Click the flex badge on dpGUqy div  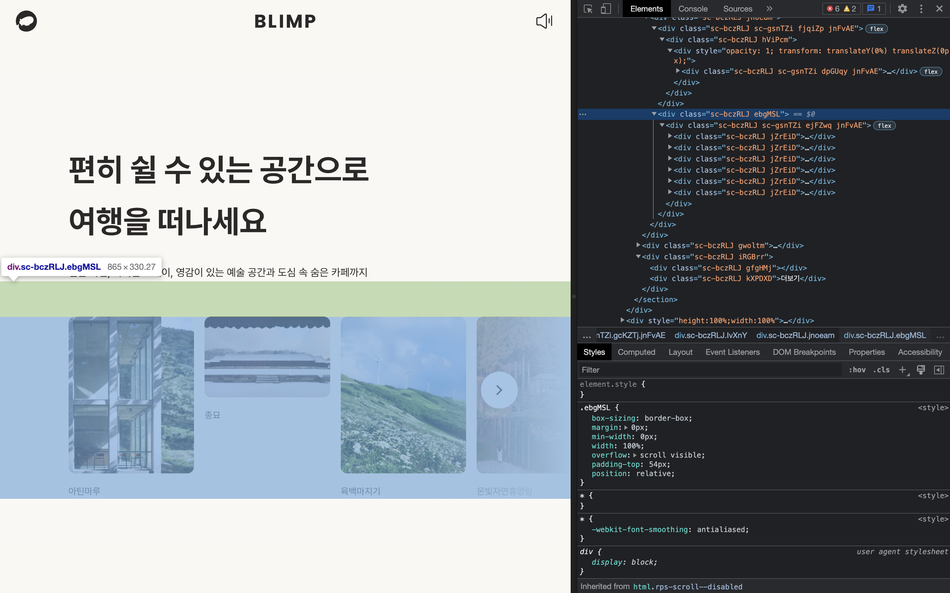coord(930,71)
